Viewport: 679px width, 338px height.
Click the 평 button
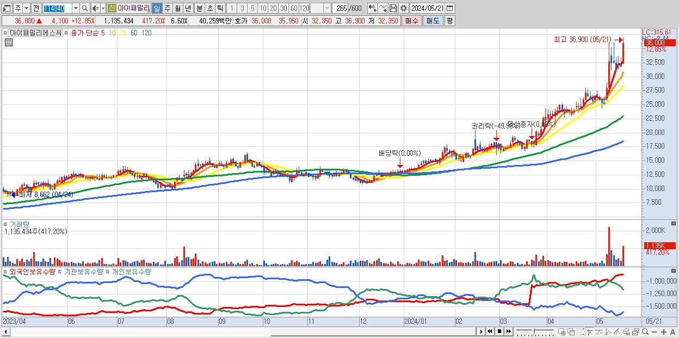click(449, 21)
